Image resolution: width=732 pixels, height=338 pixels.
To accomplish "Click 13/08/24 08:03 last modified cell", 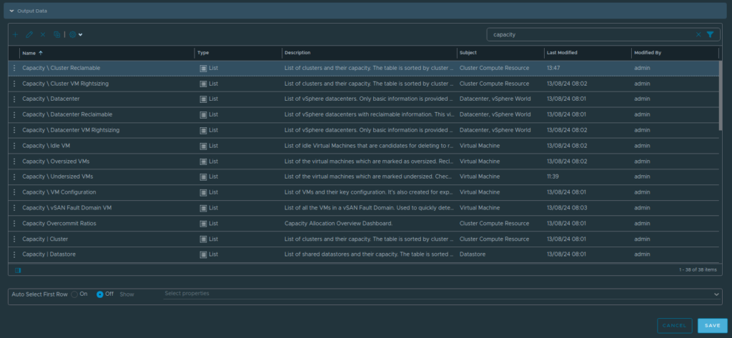I will pos(567,208).
